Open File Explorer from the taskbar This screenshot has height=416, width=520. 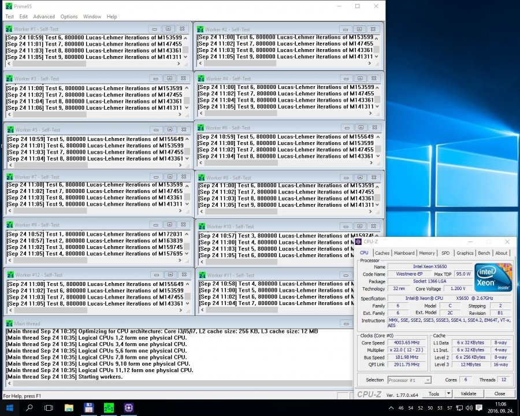tap(69, 408)
